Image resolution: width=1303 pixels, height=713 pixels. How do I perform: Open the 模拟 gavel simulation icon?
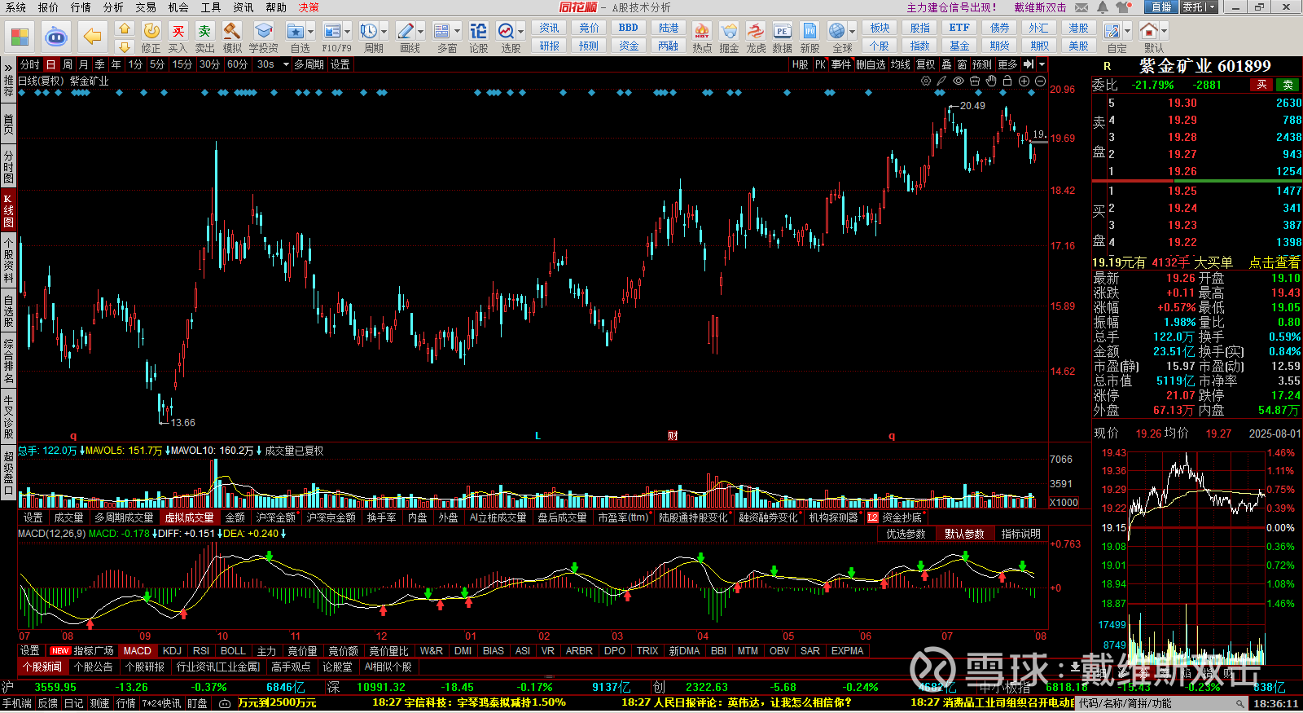pyautogui.click(x=232, y=31)
